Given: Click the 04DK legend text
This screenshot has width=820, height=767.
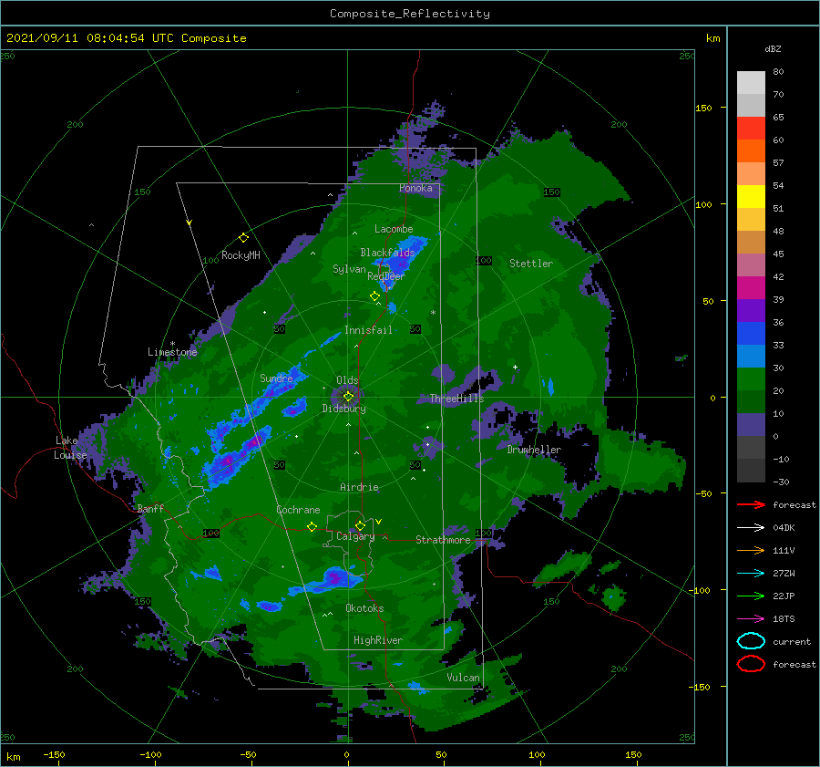Looking at the screenshot, I should pyautogui.click(x=784, y=528).
